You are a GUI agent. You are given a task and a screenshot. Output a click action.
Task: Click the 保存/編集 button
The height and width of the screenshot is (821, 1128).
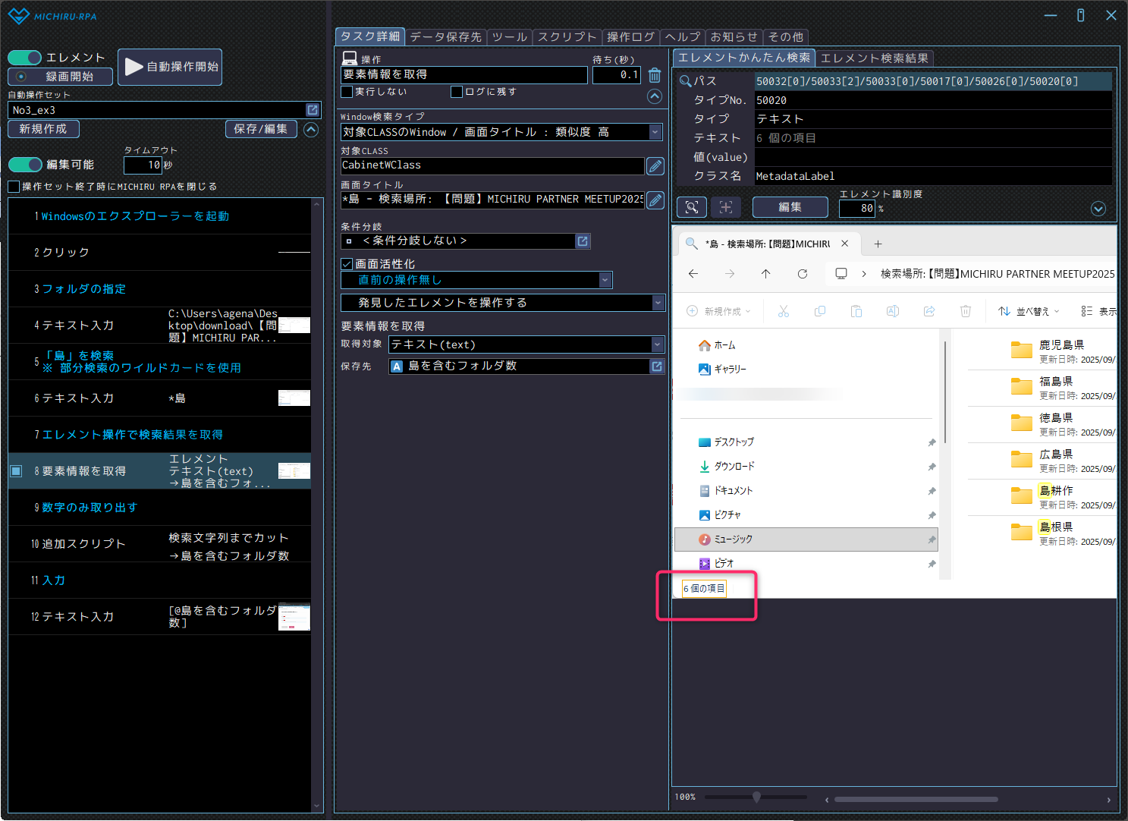click(260, 129)
